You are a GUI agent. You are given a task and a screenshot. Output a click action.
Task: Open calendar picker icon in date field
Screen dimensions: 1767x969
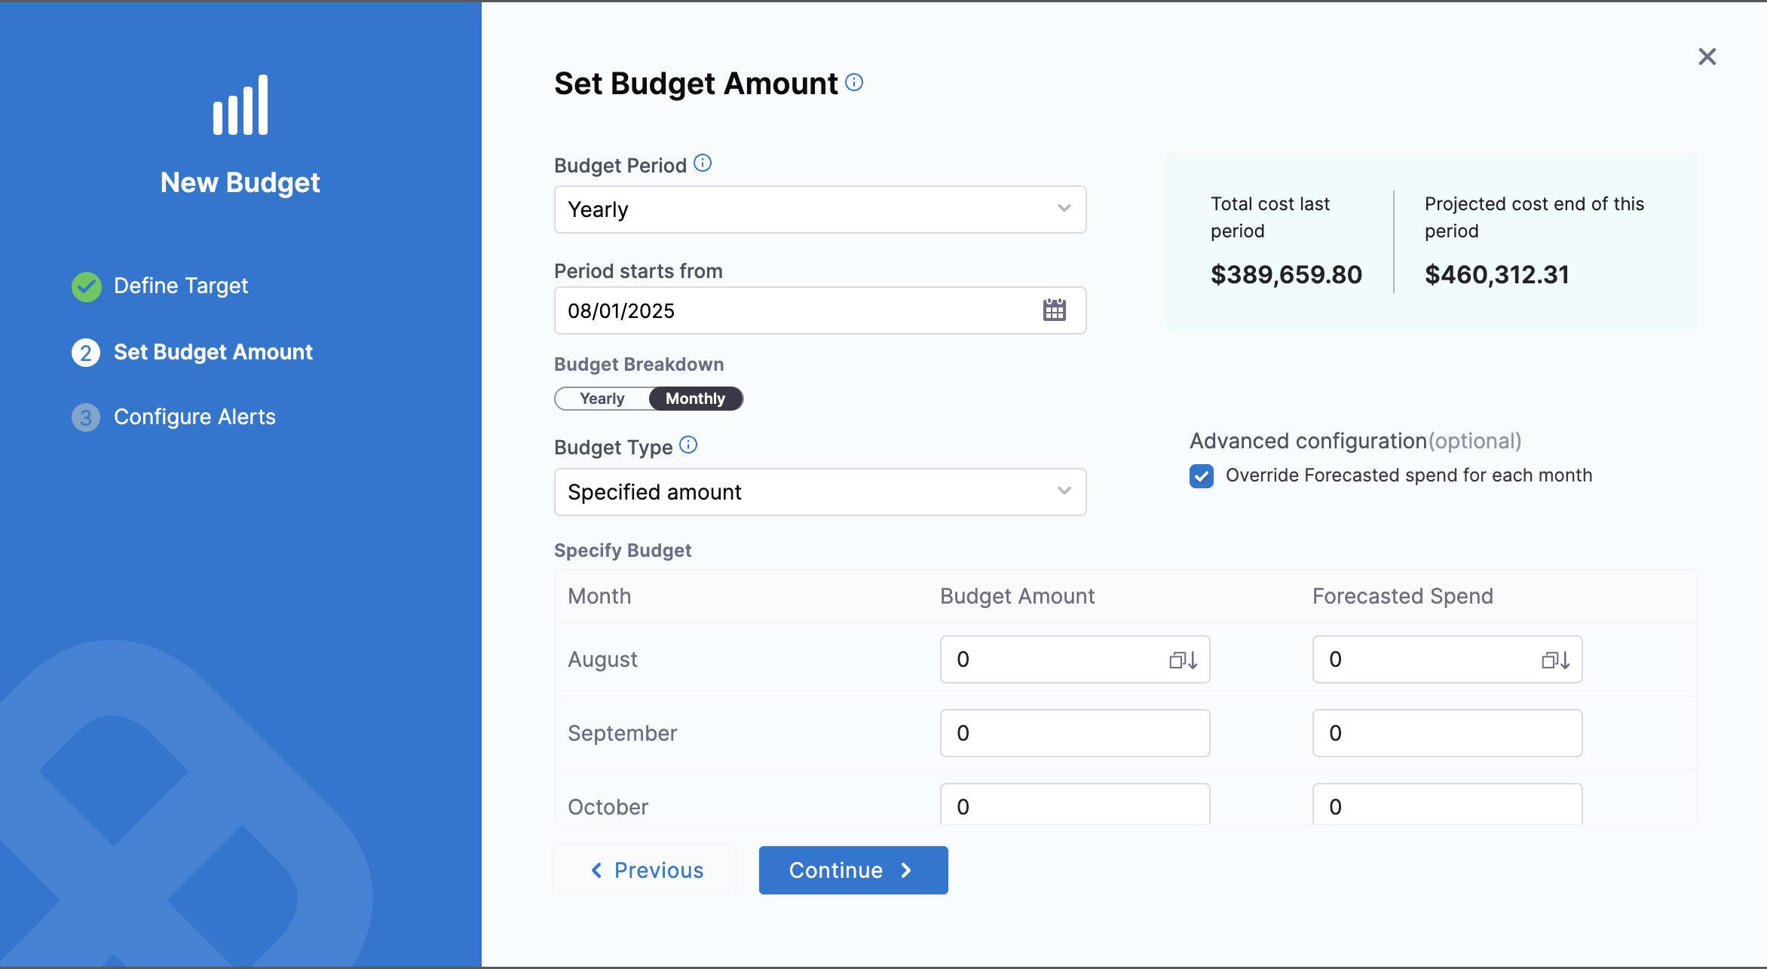point(1054,310)
